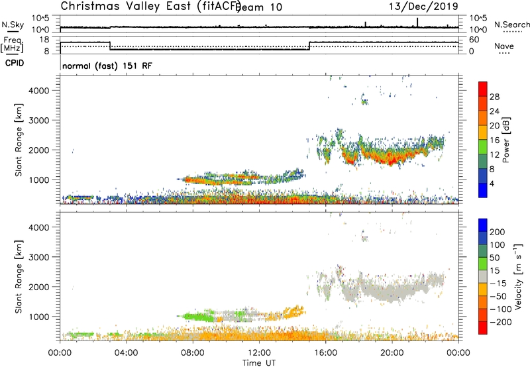This screenshot has width=530, height=367.
Task: Click the 'normal (fast) 151 RF' text
Action: point(107,66)
